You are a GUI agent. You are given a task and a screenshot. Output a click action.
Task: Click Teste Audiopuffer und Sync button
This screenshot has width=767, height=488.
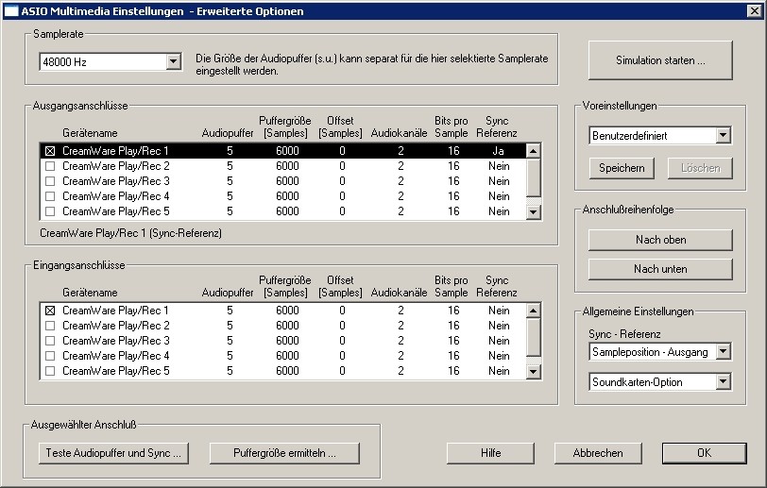tap(113, 453)
